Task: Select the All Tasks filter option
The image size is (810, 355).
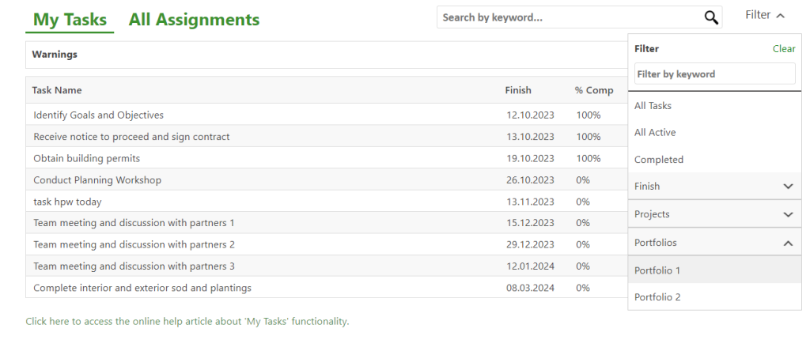Action: [x=653, y=106]
